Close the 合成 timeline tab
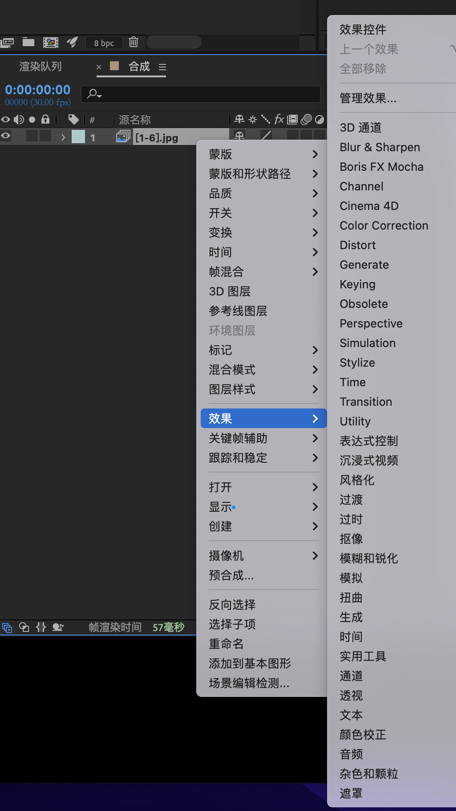Screen dimensions: 456x811 [x=99, y=67]
